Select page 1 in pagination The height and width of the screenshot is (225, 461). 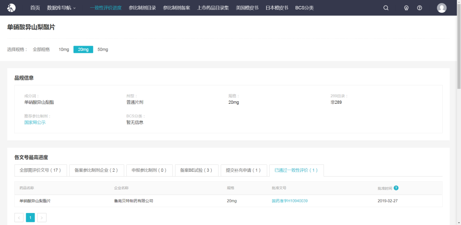coord(30,218)
